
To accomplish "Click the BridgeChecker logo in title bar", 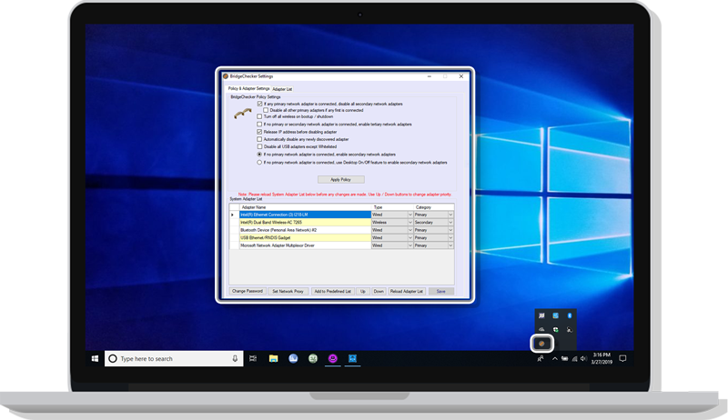I will point(226,76).
